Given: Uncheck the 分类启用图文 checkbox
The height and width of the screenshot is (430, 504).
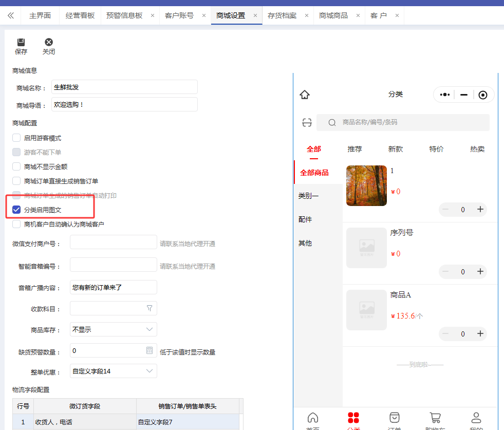Looking at the screenshot, I should 16,210.
